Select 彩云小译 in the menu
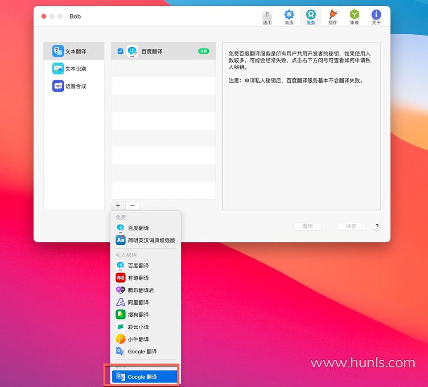The width and height of the screenshot is (428, 387). 145,327
